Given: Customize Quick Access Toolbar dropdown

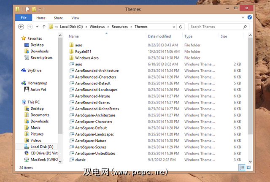Looking at the screenshot, I should pyautogui.click(x=40, y=10).
